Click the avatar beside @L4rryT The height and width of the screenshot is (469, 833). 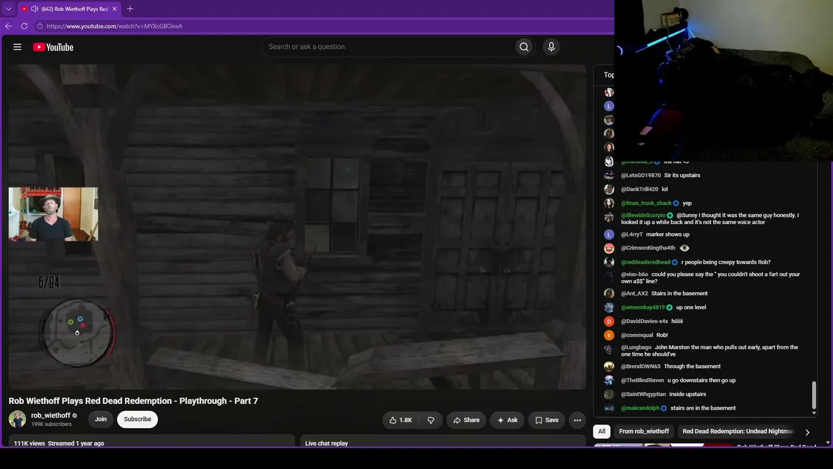[x=609, y=234]
